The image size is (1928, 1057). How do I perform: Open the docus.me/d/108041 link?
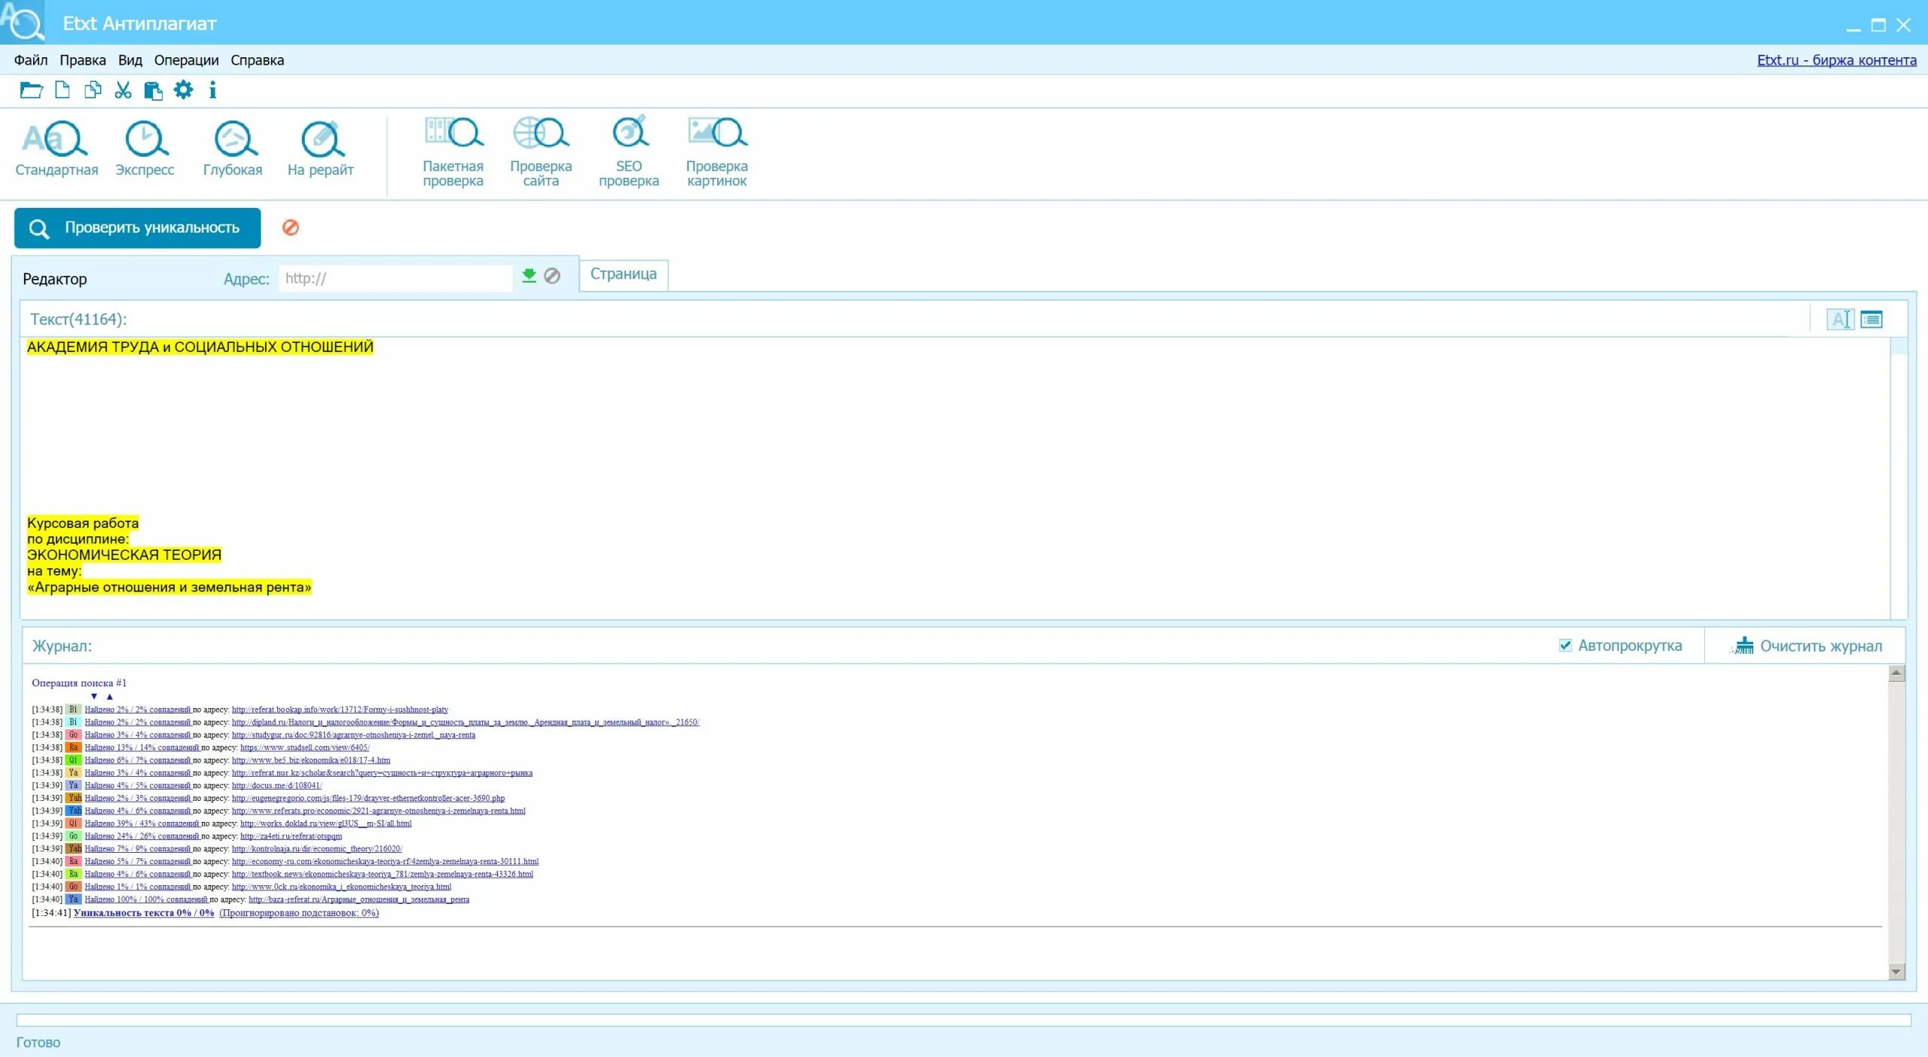point(277,786)
